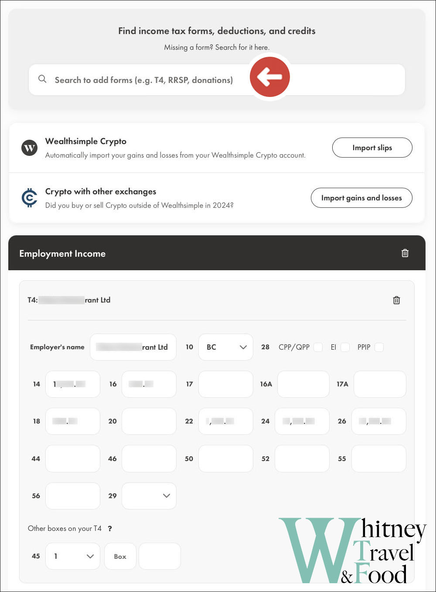The image size is (436, 592).
Task: Expand the box 29 dropdown
Action: click(x=149, y=496)
